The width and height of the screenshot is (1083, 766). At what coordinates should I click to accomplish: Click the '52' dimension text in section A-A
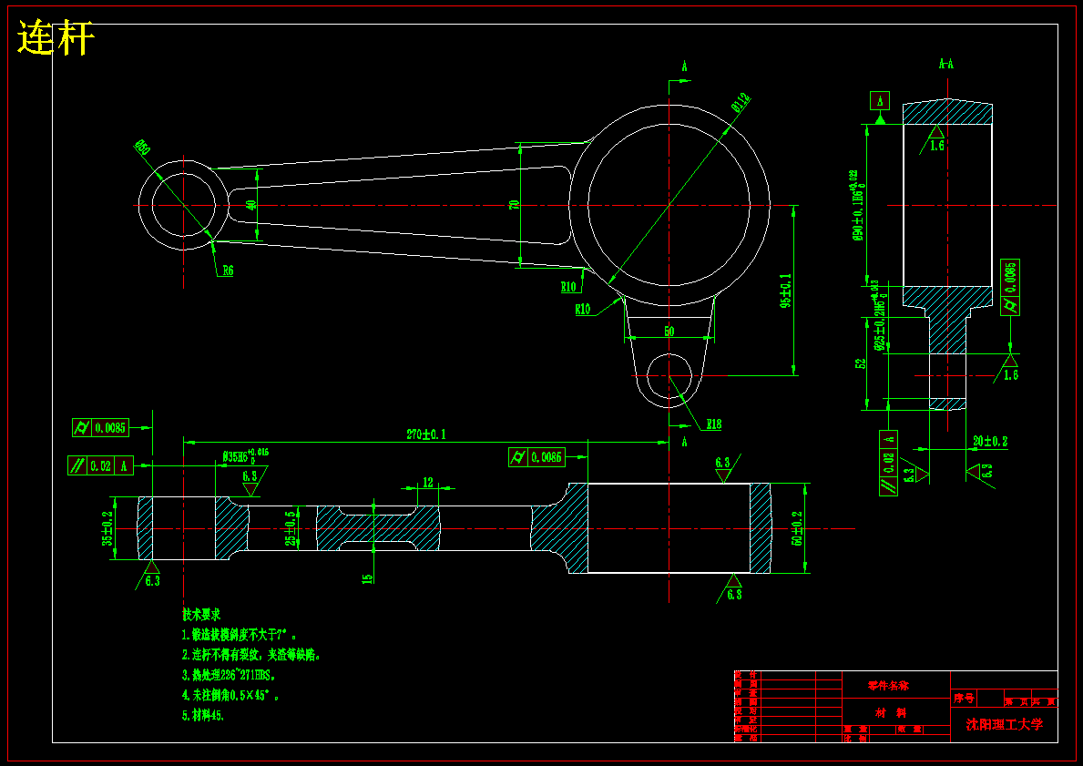[860, 363]
